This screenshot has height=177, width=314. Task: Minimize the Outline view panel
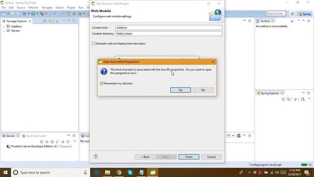click(x=303, y=21)
